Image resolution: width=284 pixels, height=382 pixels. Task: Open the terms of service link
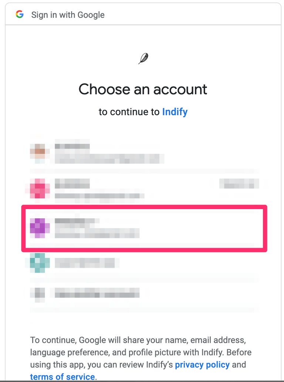[62, 376]
